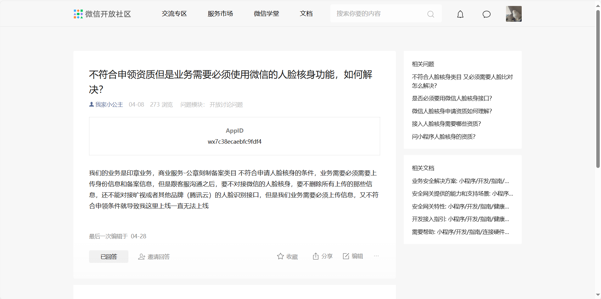Click the page vertical scrollbar thumb
The width and height of the screenshot is (601, 299).
pyautogui.click(x=598, y=89)
